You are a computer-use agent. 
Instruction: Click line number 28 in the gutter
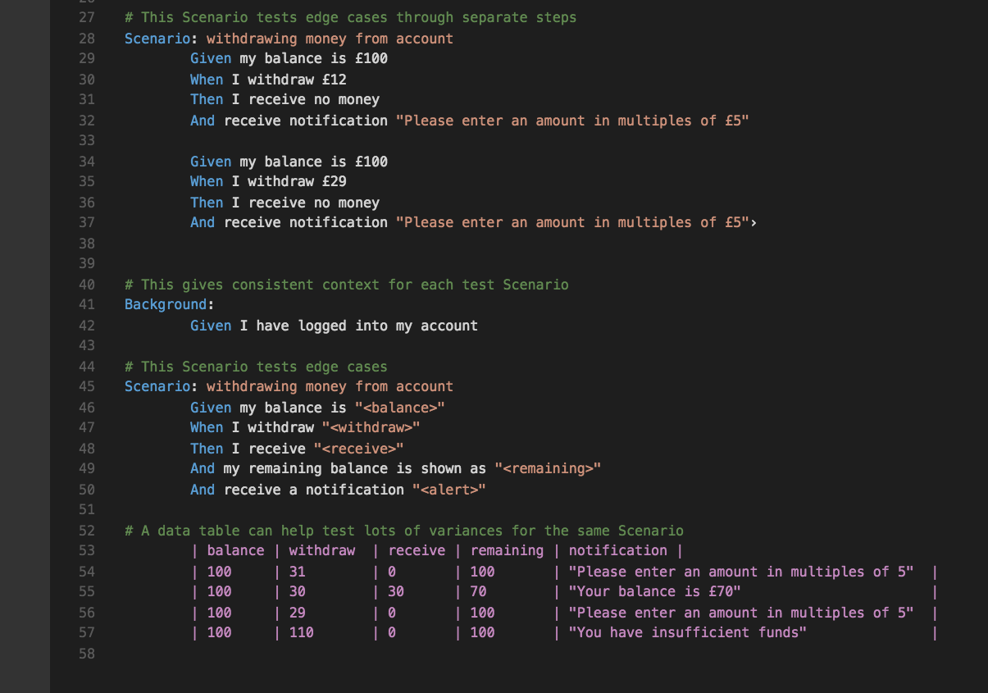pyautogui.click(x=86, y=39)
